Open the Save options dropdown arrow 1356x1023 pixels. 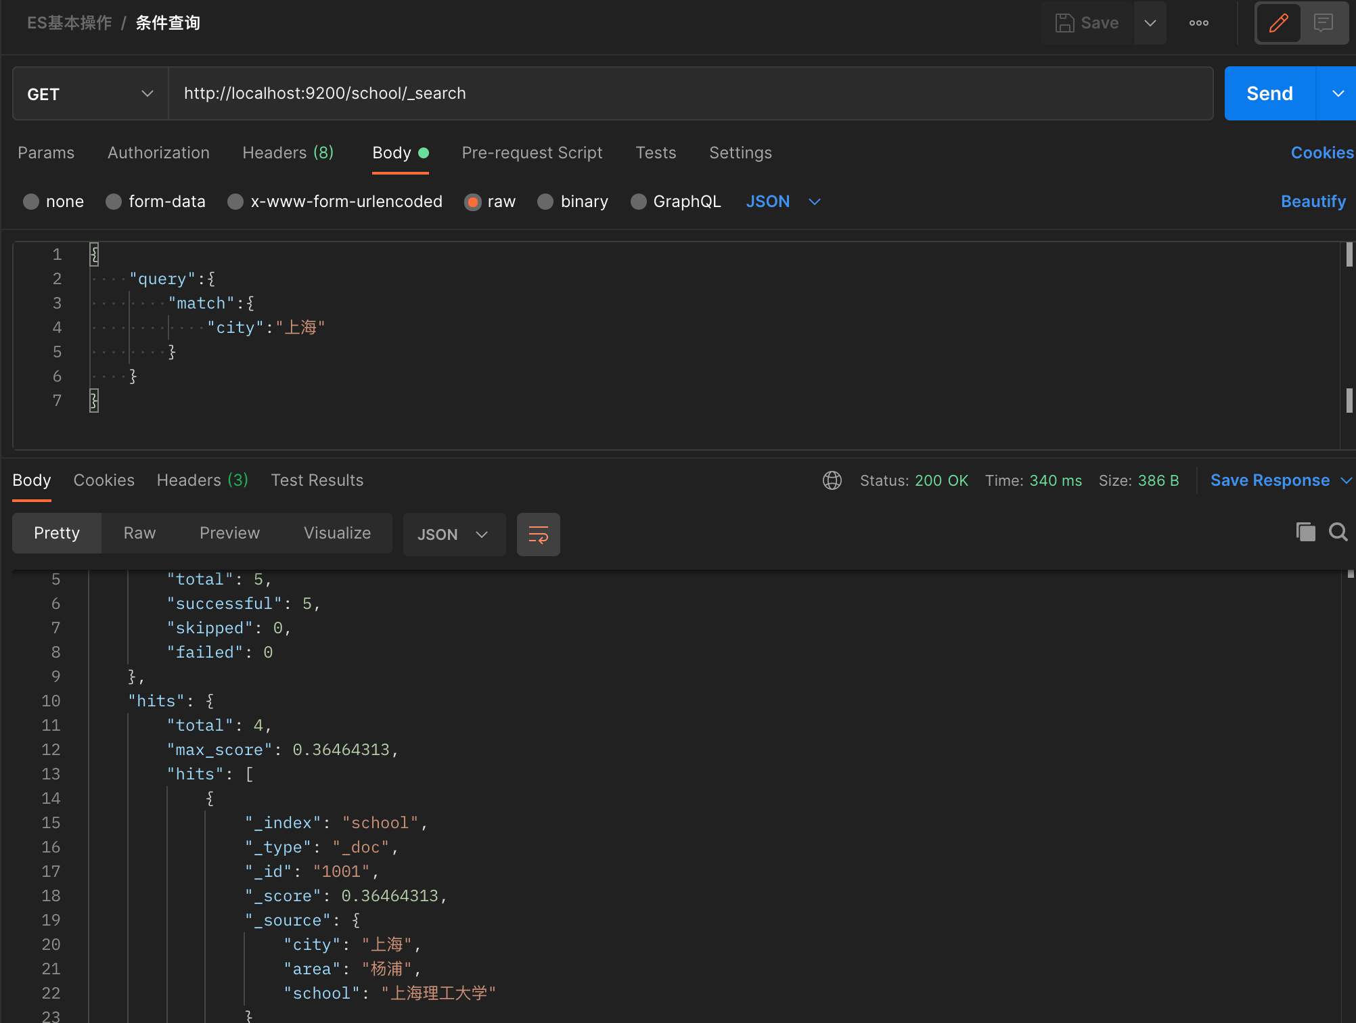point(1150,23)
